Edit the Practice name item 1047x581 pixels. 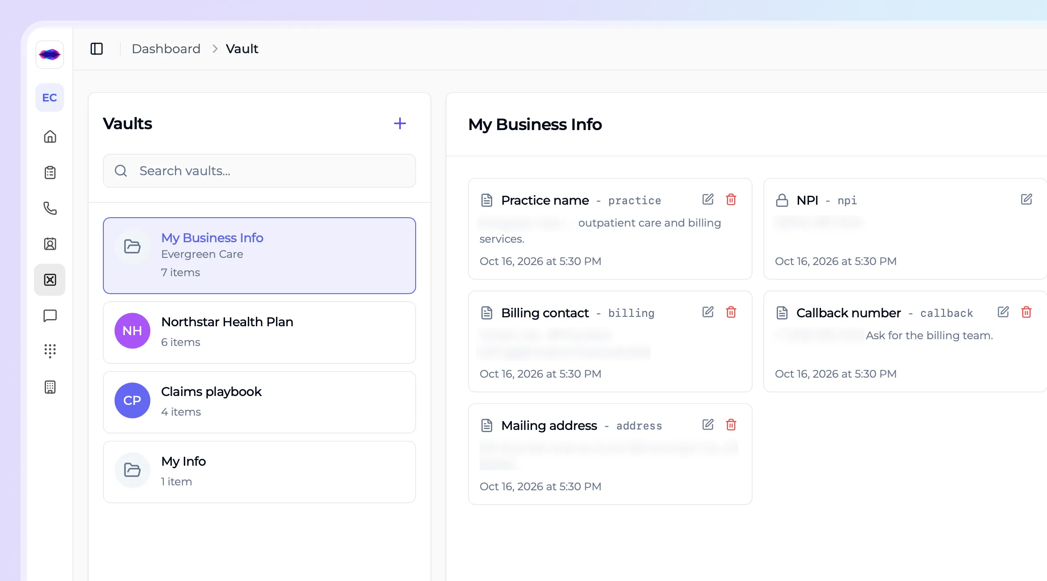tap(708, 199)
